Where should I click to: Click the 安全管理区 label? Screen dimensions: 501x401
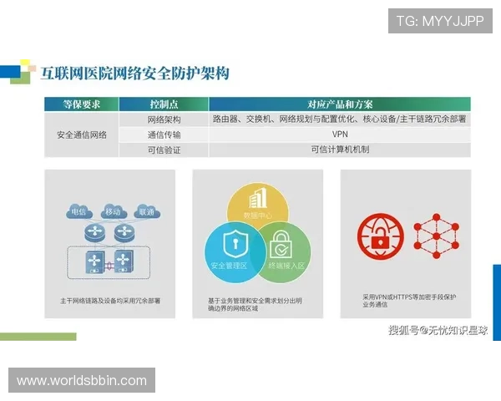coord(229,266)
